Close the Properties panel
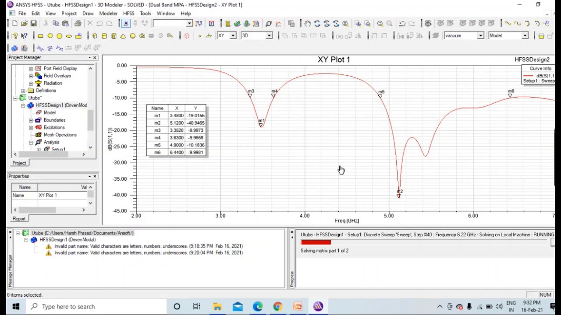The width and height of the screenshot is (561, 315). [95, 176]
